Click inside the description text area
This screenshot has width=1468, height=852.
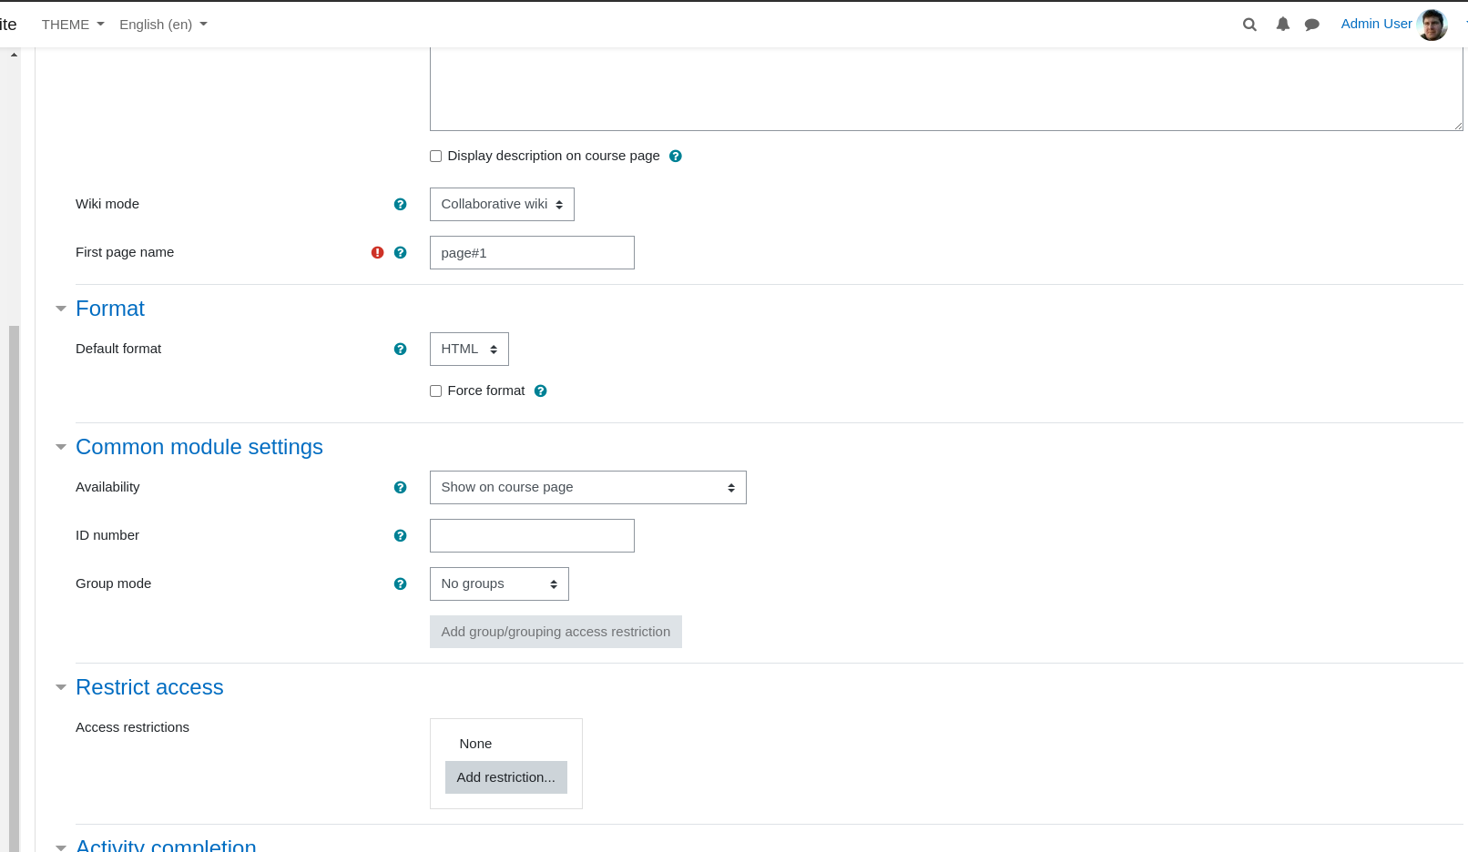[946, 89]
